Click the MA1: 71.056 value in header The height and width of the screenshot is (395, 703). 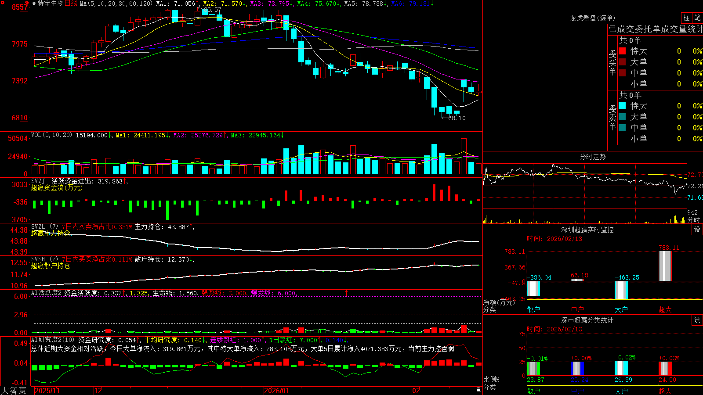[x=176, y=4]
